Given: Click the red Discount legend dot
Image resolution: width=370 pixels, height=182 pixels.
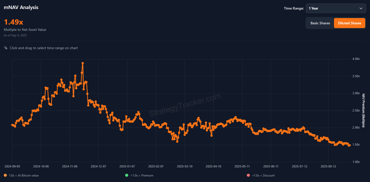Looking at the screenshot, I should (249, 175).
